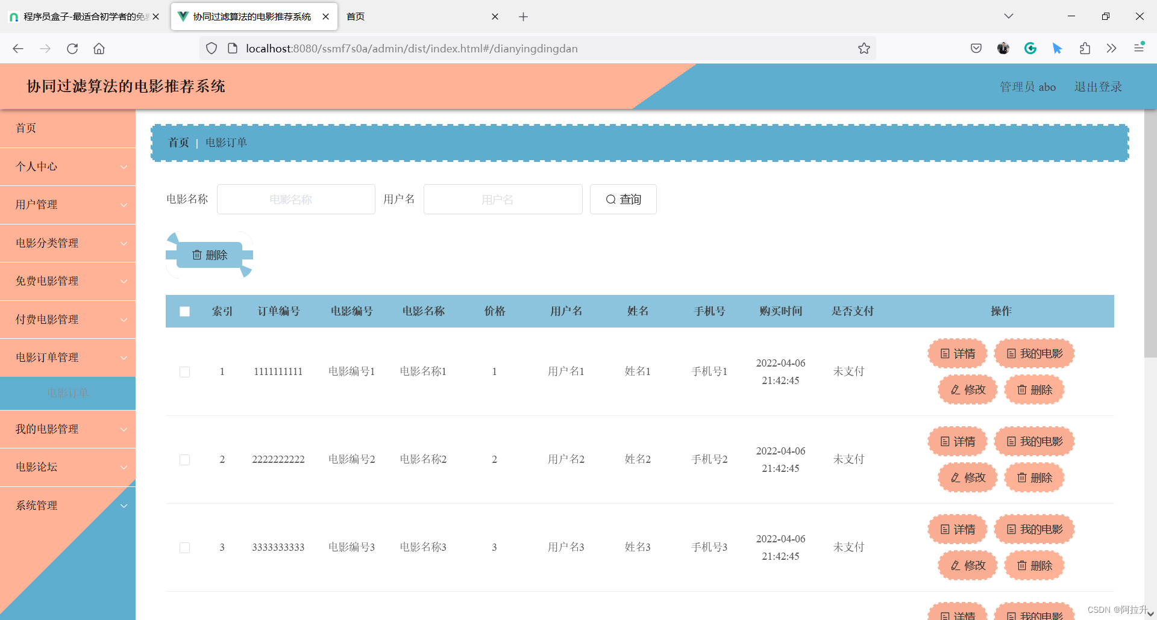
Task: Open the Firefox application menu icon
Action: point(1139,48)
